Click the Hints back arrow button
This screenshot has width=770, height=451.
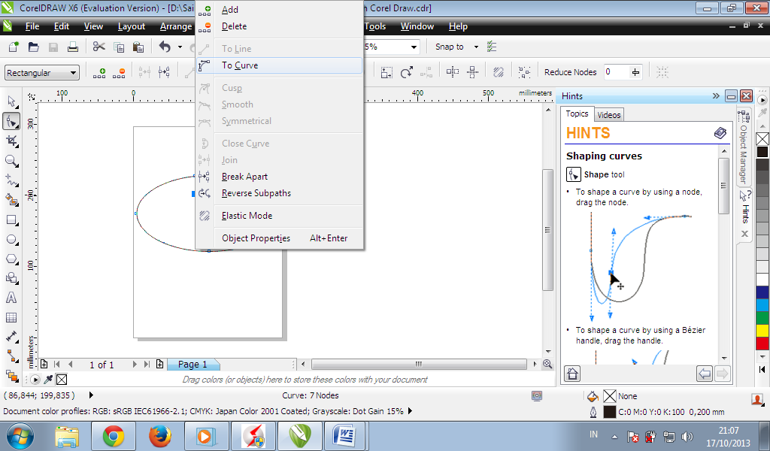(x=704, y=374)
